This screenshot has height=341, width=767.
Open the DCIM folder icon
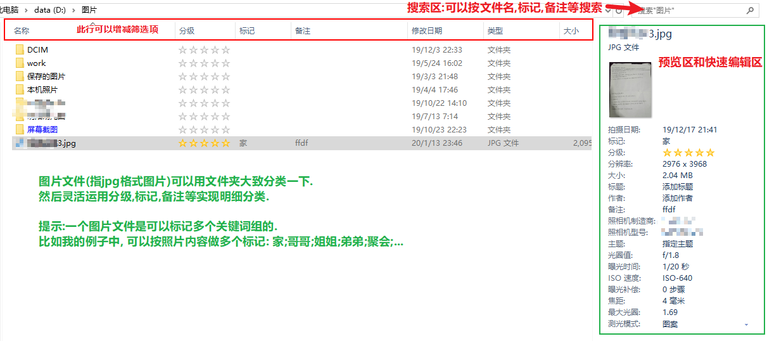[x=20, y=49]
